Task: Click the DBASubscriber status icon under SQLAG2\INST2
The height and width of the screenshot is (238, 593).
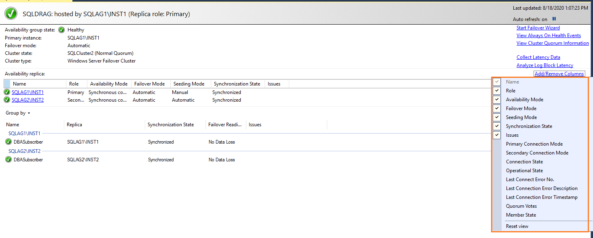Action: [8, 160]
